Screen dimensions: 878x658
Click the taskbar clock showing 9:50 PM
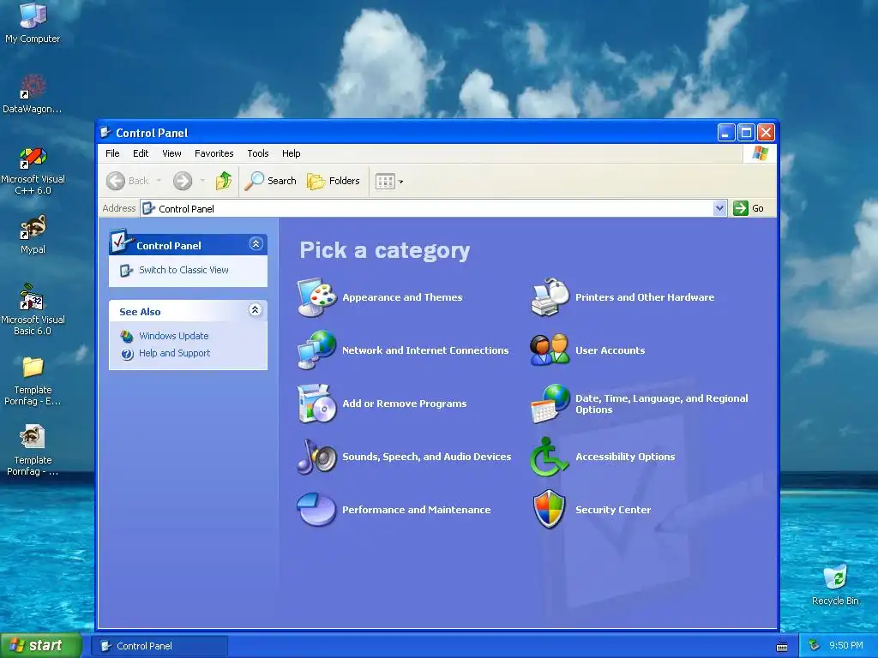[x=845, y=646]
